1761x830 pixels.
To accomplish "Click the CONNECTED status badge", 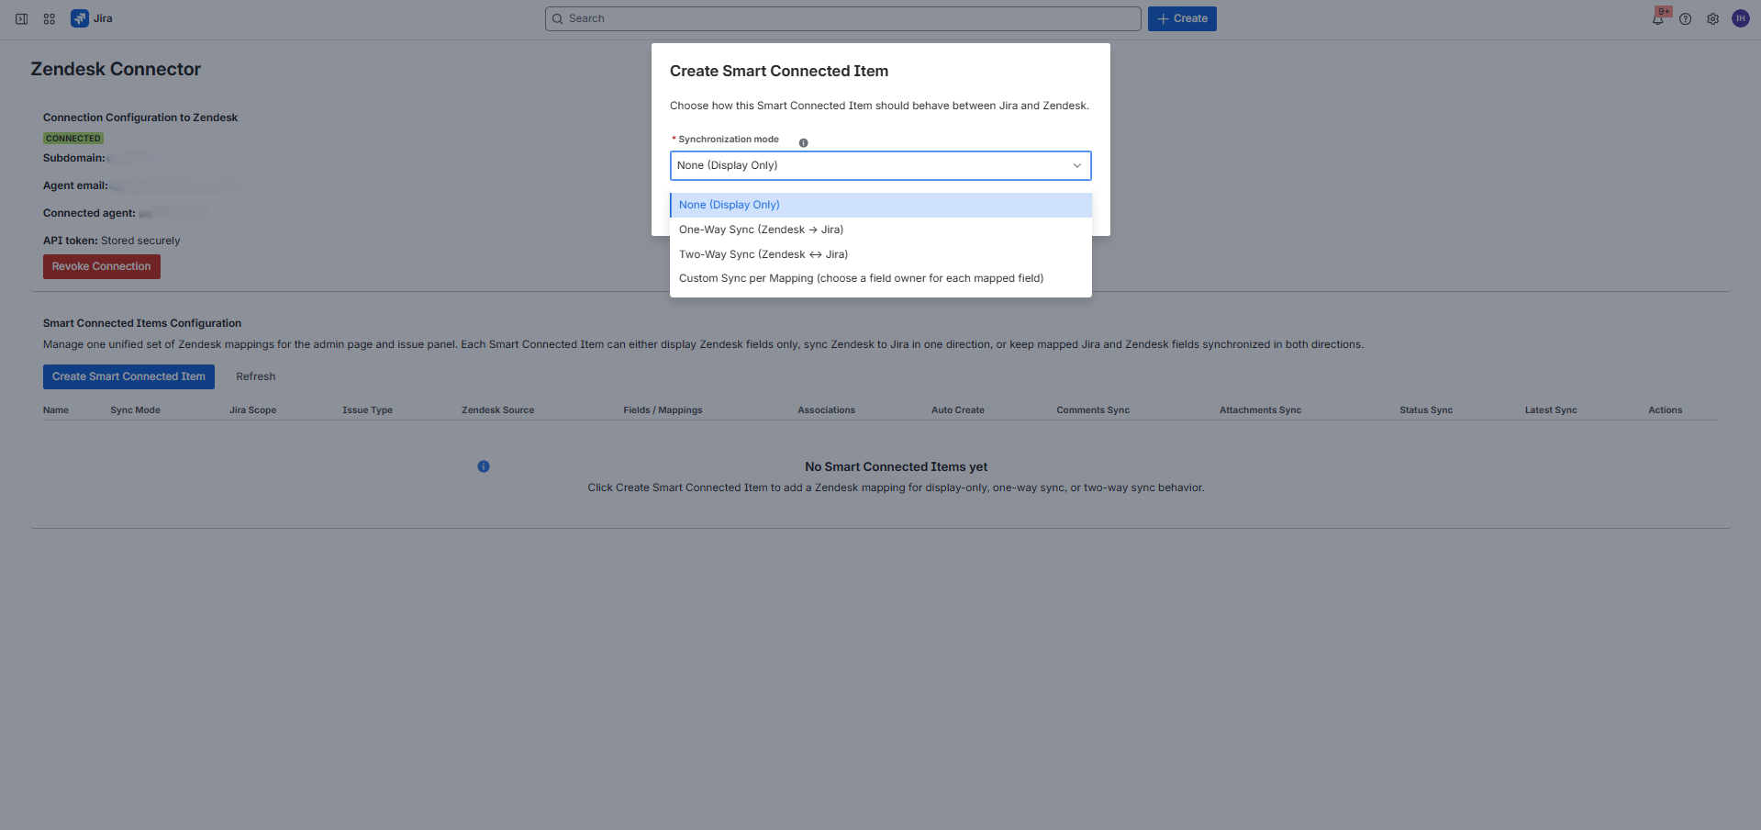I will tap(73, 139).
